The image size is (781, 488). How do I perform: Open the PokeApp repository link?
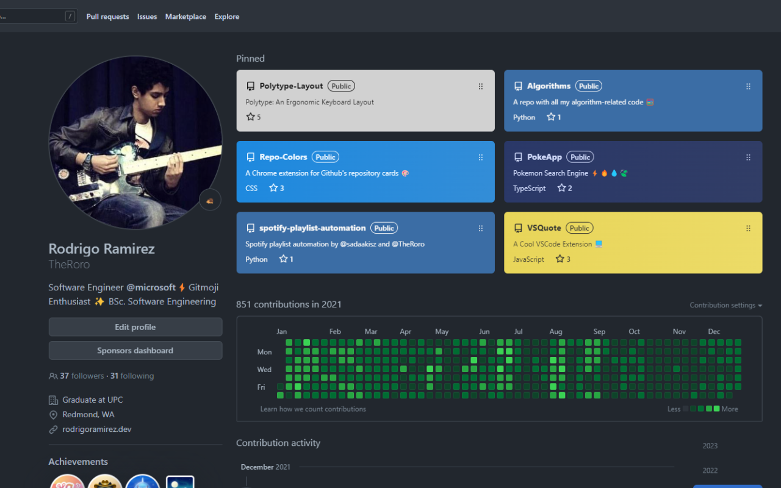(x=544, y=157)
